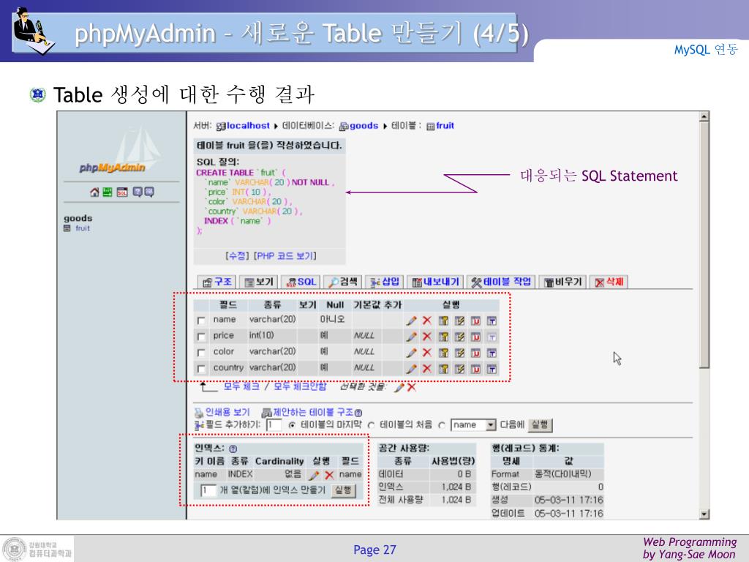Drop the name index with red X

[x=329, y=475]
